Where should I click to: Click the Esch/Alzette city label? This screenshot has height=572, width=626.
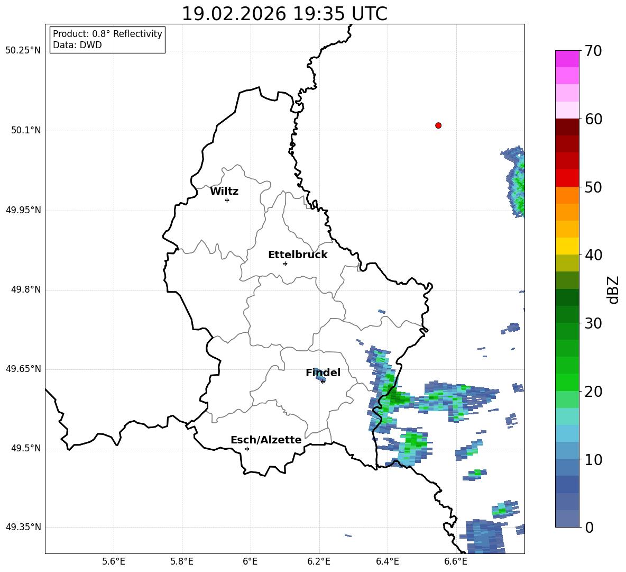(x=266, y=440)
